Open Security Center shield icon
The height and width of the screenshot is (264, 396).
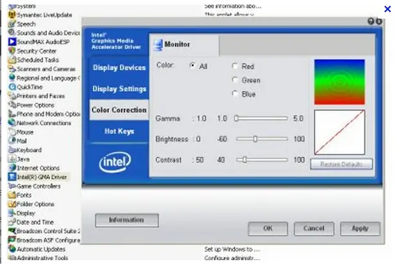[x=12, y=51]
